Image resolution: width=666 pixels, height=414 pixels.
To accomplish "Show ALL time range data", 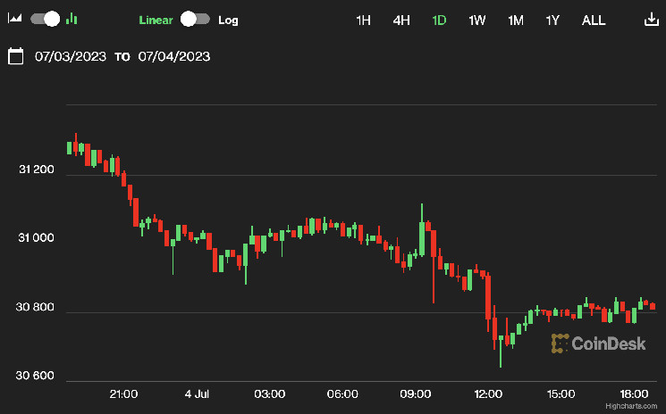I will pos(594,20).
